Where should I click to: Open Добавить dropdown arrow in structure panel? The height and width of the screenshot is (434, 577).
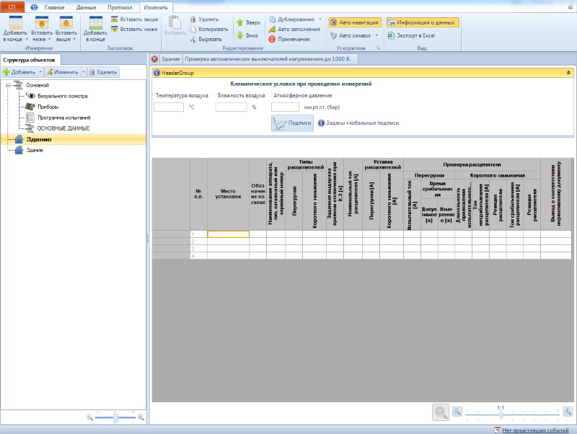[40, 72]
